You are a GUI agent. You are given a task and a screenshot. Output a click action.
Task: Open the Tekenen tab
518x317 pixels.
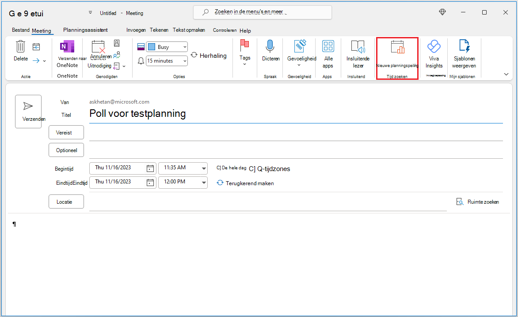(x=159, y=30)
